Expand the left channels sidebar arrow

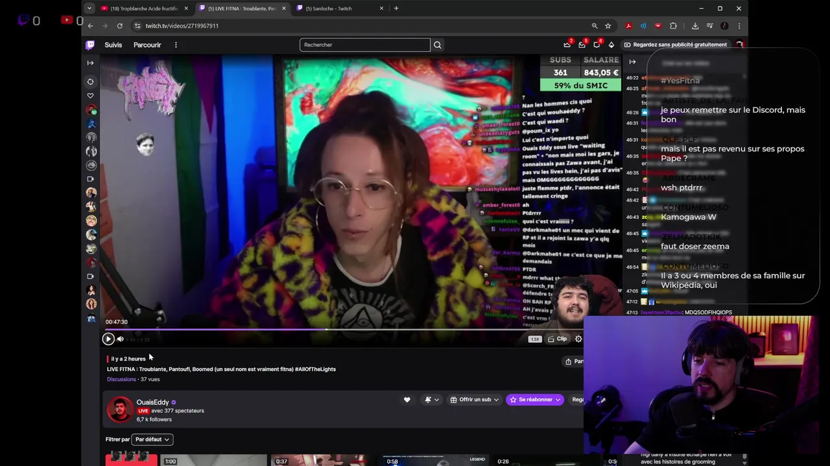90,63
